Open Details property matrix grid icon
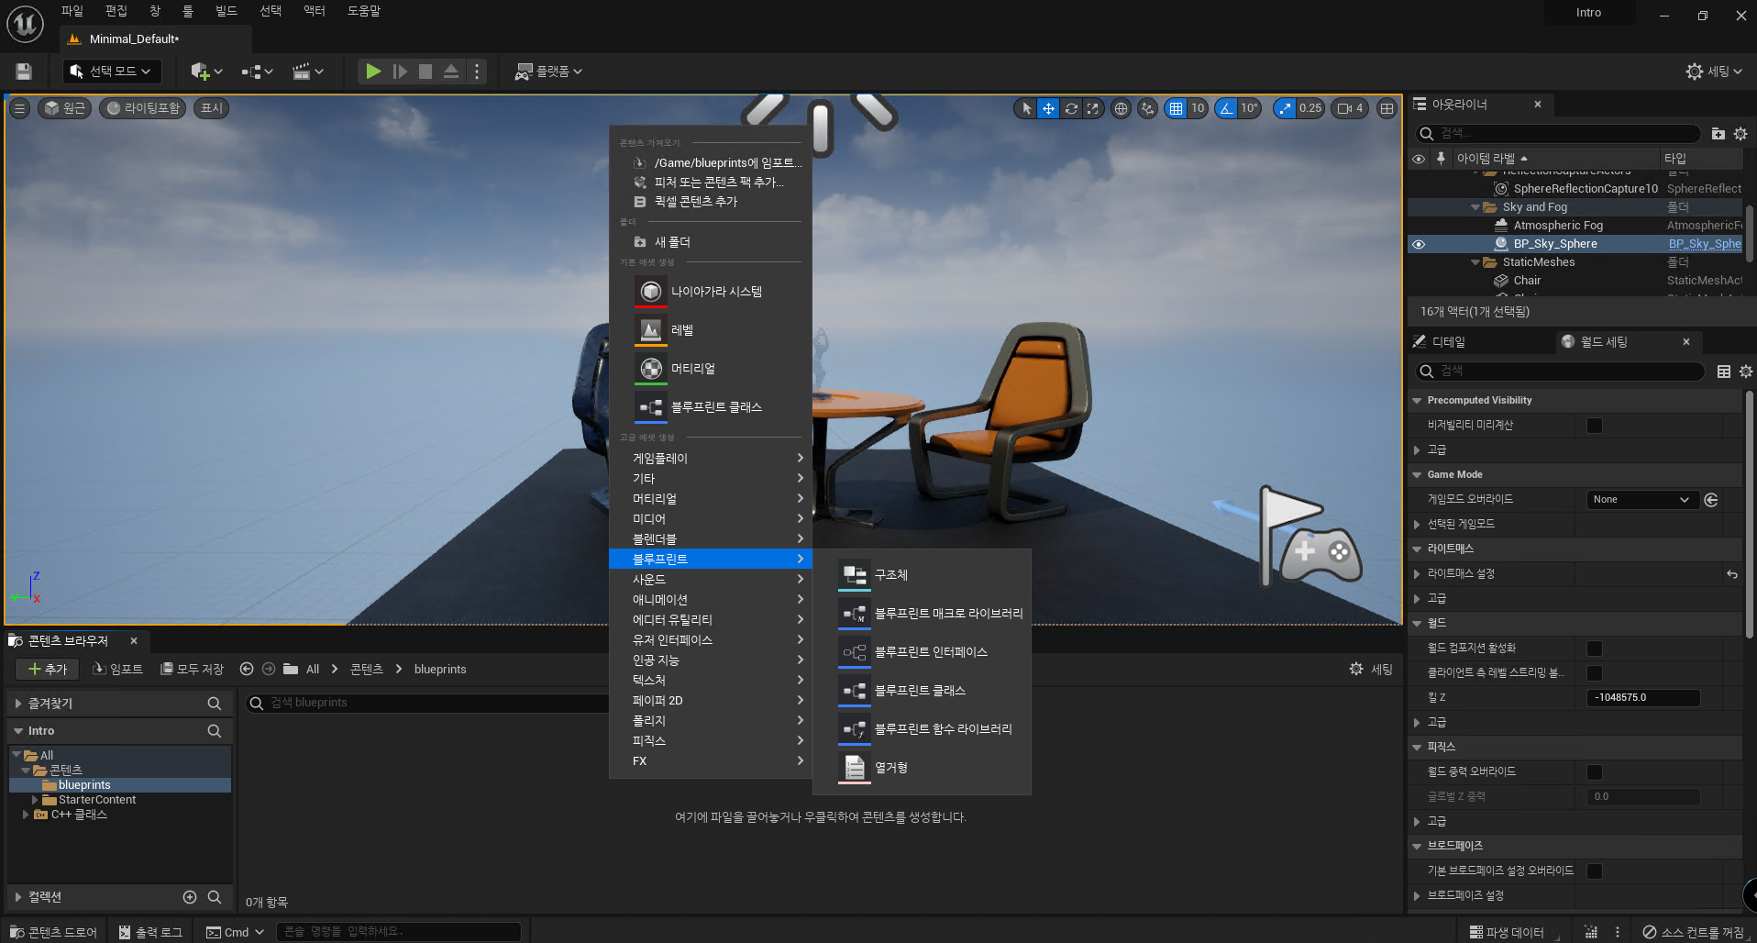Screen dimensions: 1757x943 point(1724,372)
